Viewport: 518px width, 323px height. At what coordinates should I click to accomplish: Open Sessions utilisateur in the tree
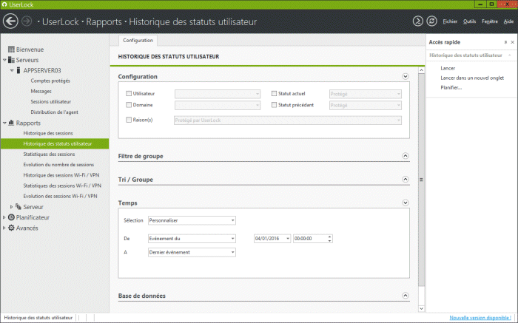pyautogui.click(x=51, y=101)
